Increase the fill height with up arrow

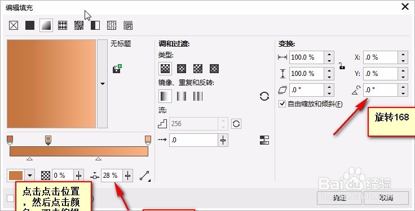coord(329,70)
